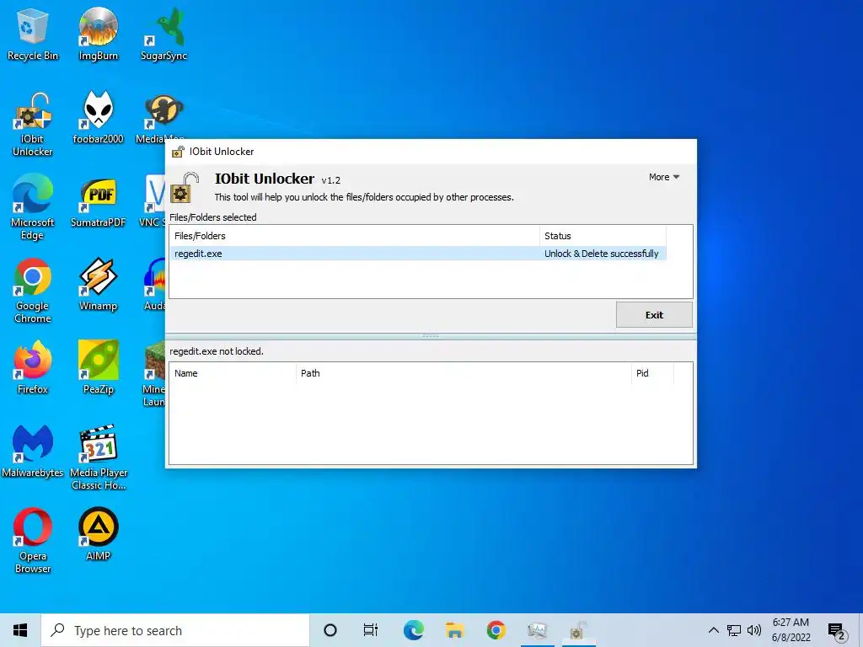Image resolution: width=863 pixels, height=647 pixels.
Task: Select the Opera Browser desktop shortcut
Action: pyautogui.click(x=33, y=541)
